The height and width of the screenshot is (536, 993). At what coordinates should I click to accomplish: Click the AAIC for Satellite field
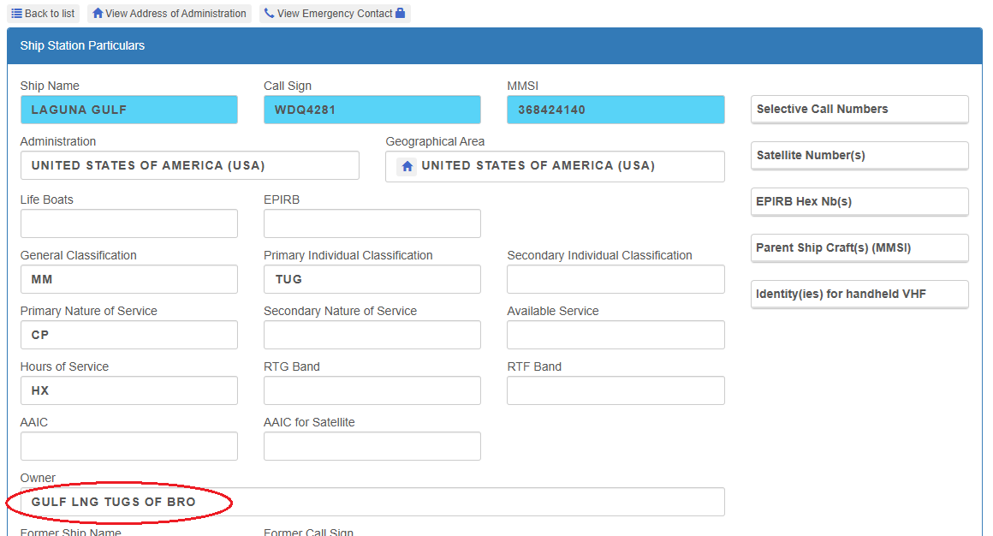[x=372, y=447]
